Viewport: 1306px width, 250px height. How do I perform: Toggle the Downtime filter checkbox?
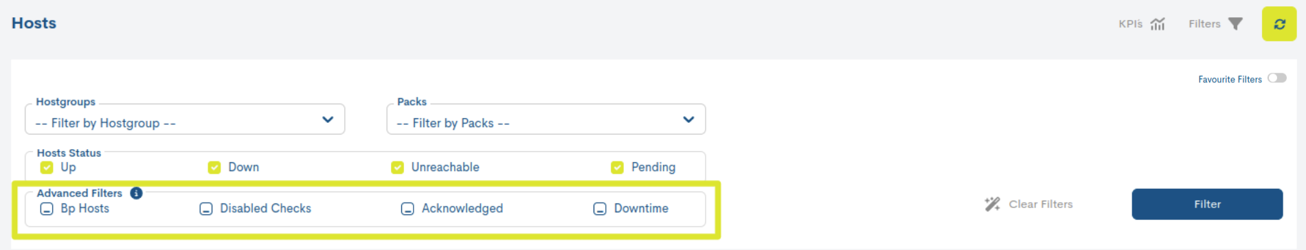tap(600, 209)
